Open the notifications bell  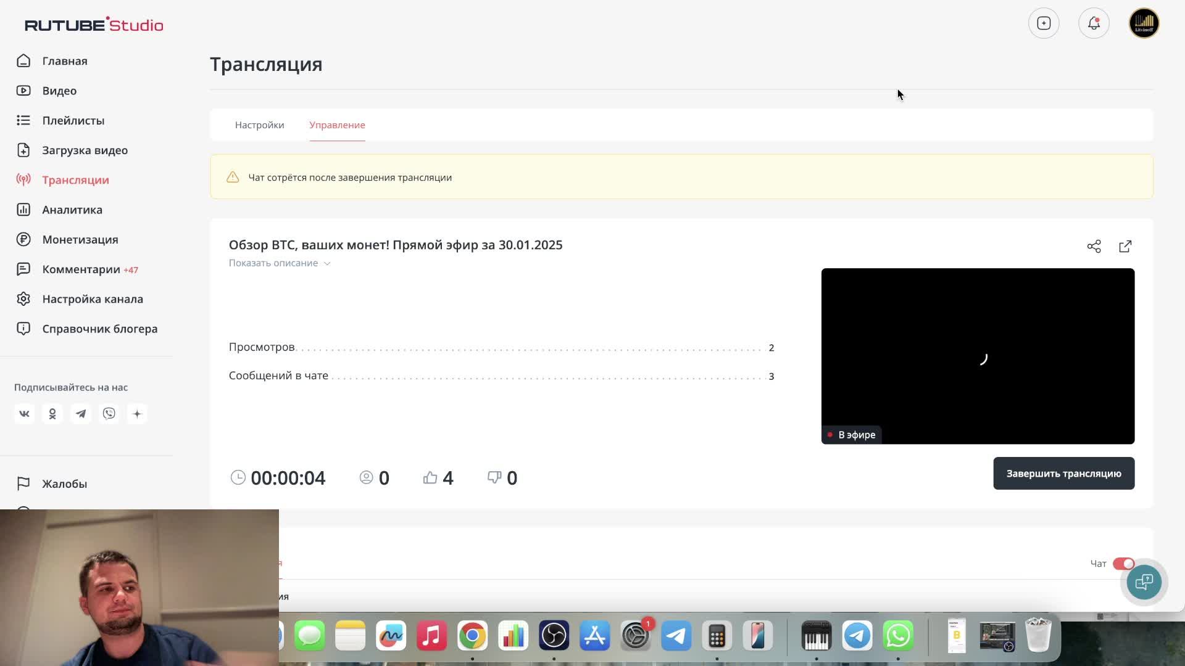point(1094,23)
